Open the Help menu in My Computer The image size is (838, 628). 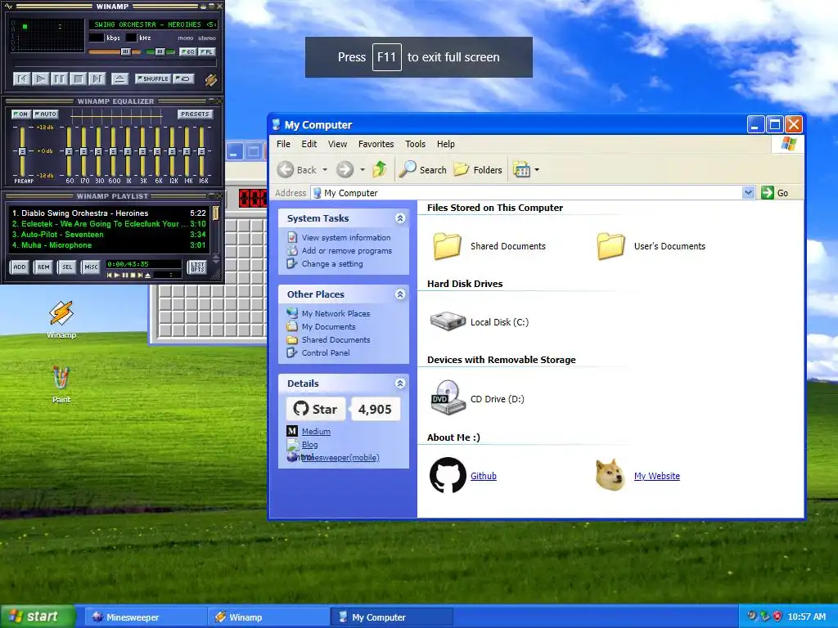(x=446, y=144)
